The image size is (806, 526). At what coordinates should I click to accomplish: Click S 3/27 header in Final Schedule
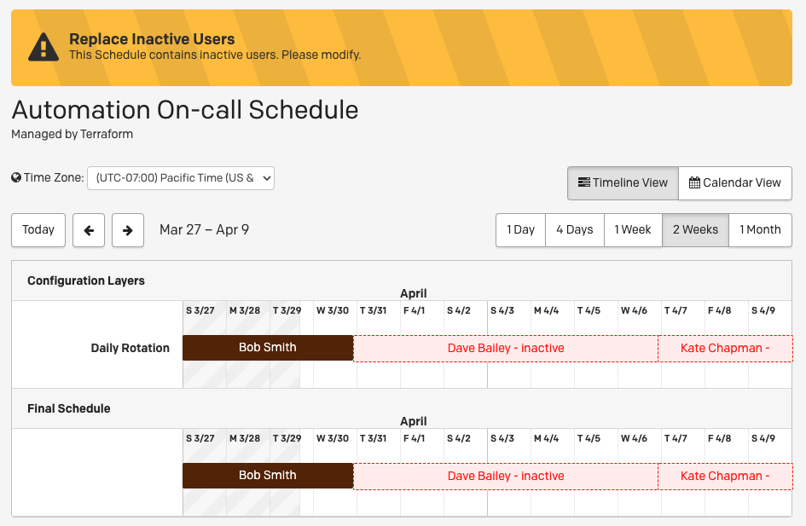pyautogui.click(x=200, y=439)
